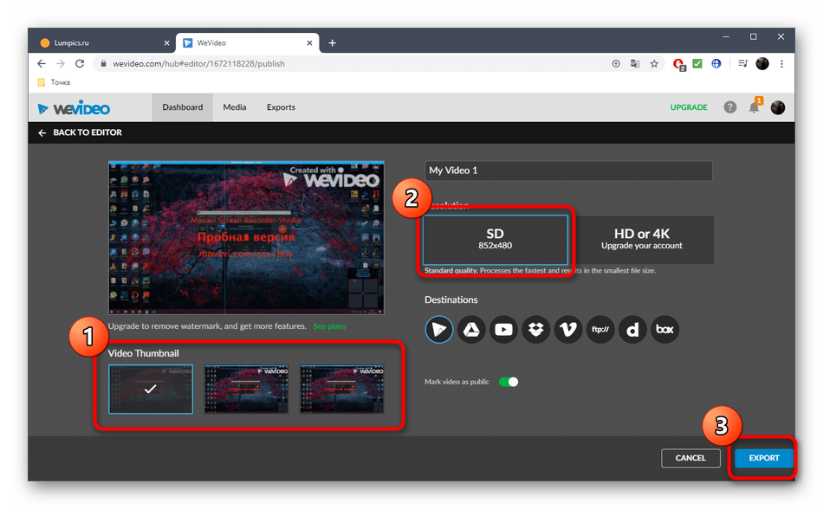
Task: Close the WeVideo tab
Action: 309,43
